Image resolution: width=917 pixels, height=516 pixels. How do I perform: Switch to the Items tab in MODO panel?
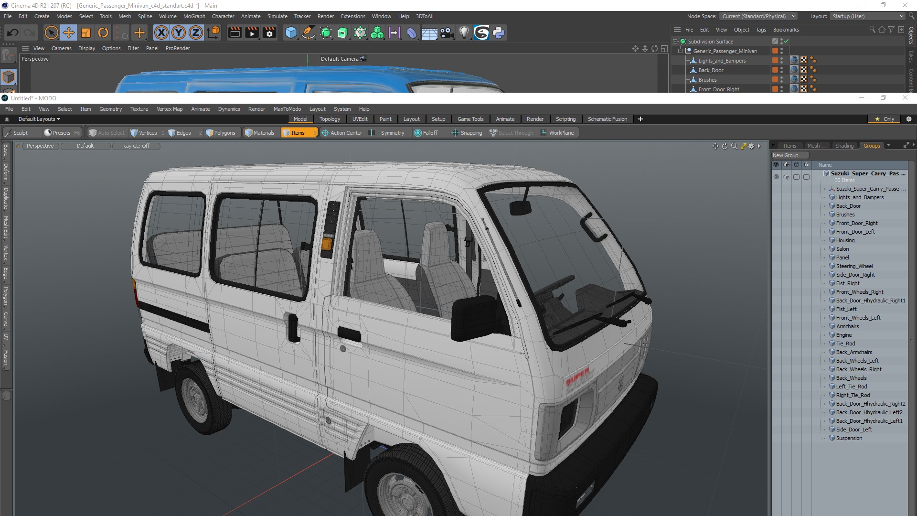tap(789, 146)
